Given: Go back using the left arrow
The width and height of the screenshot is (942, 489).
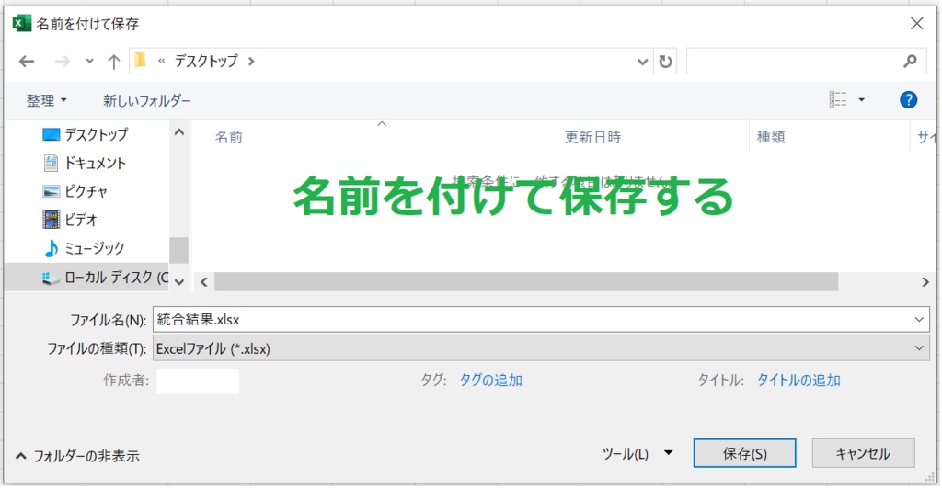Looking at the screenshot, I should 27,62.
